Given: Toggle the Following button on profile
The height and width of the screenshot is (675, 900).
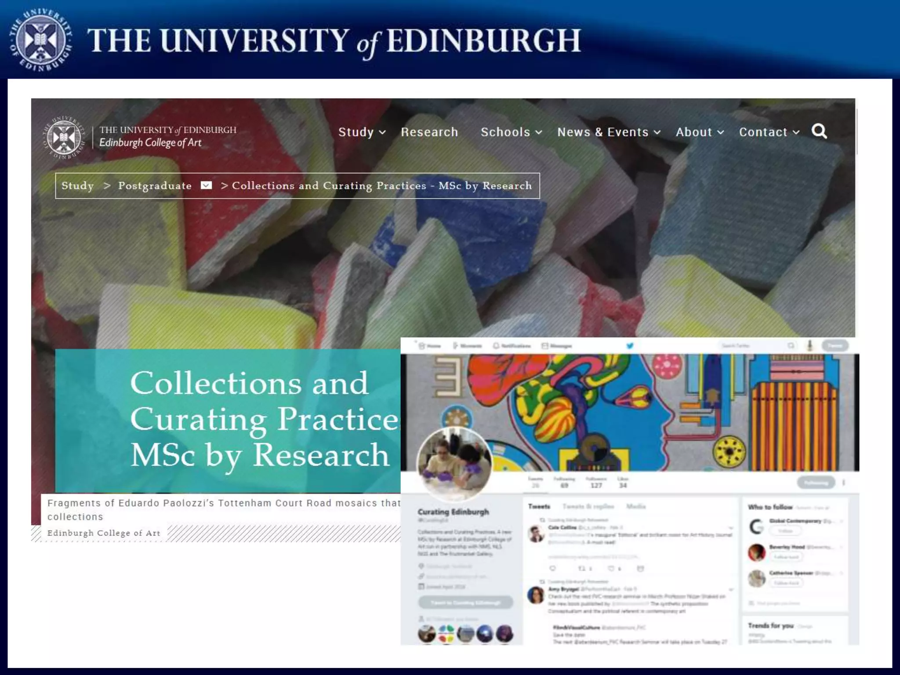Looking at the screenshot, I should click(x=816, y=483).
